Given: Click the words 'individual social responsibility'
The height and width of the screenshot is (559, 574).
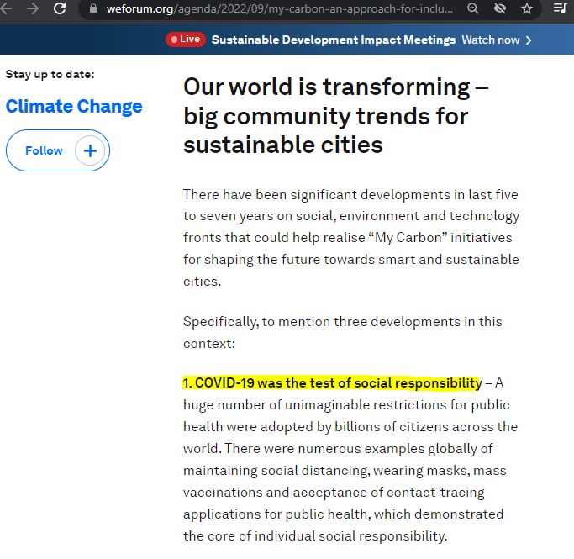Looking at the screenshot, I should click(x=350, y=536).
